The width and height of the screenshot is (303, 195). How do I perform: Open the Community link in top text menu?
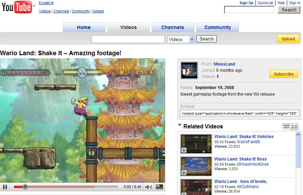81,11
